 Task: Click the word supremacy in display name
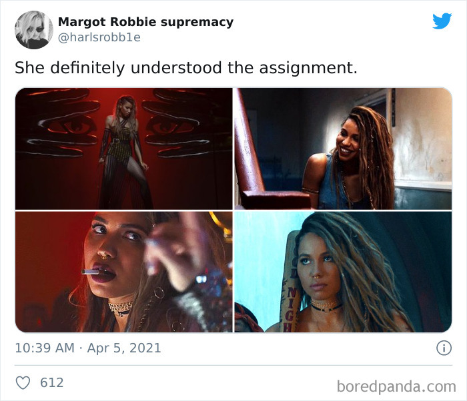pos(197,22)
